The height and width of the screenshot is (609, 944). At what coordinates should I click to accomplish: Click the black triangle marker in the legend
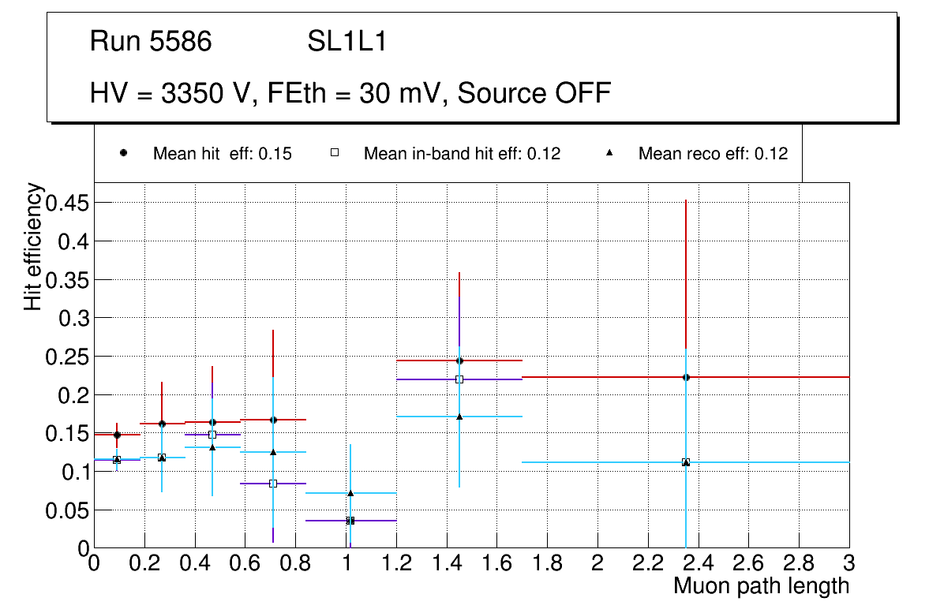(x=609, y=153)
